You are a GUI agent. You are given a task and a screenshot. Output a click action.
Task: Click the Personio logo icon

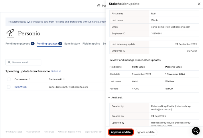(10, 33)
